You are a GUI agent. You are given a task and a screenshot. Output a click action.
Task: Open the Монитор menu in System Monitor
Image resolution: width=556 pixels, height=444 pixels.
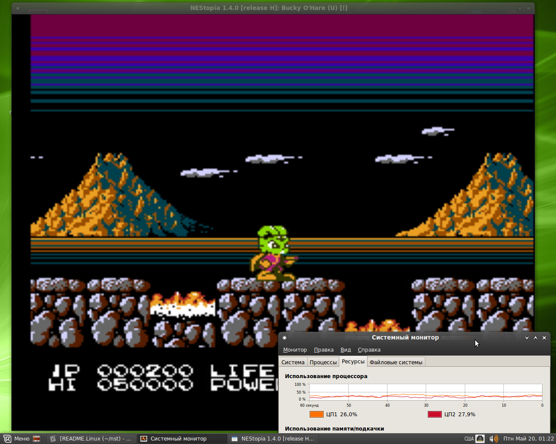[x=295, y=350]
